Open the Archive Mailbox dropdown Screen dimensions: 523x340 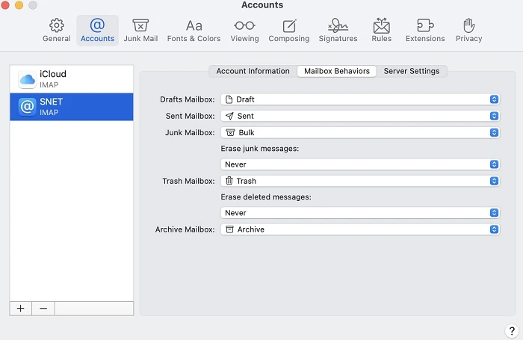(360, 229)
